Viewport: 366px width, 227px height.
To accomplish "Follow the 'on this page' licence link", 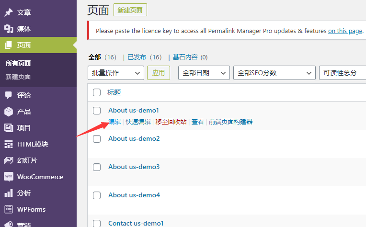I will tap(345, 31).
